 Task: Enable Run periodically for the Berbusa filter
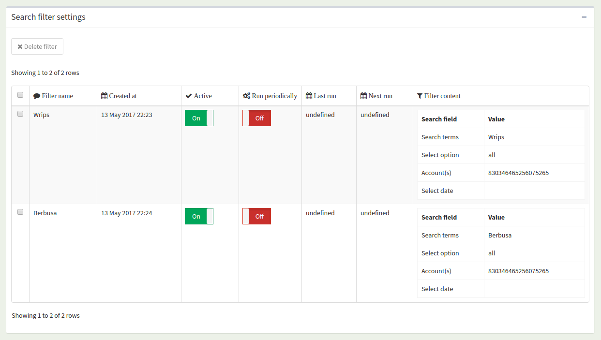click(256, 216)
